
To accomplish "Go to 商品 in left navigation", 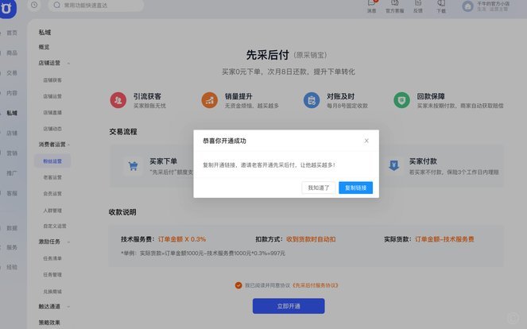I will pos(12,52).
